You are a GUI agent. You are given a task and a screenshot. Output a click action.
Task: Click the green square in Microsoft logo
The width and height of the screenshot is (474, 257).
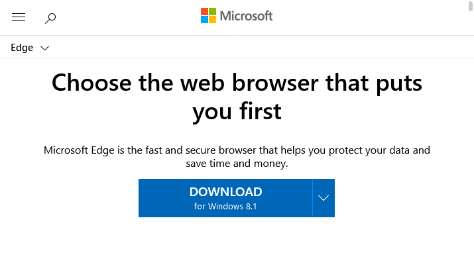click(x=212, y=11)
